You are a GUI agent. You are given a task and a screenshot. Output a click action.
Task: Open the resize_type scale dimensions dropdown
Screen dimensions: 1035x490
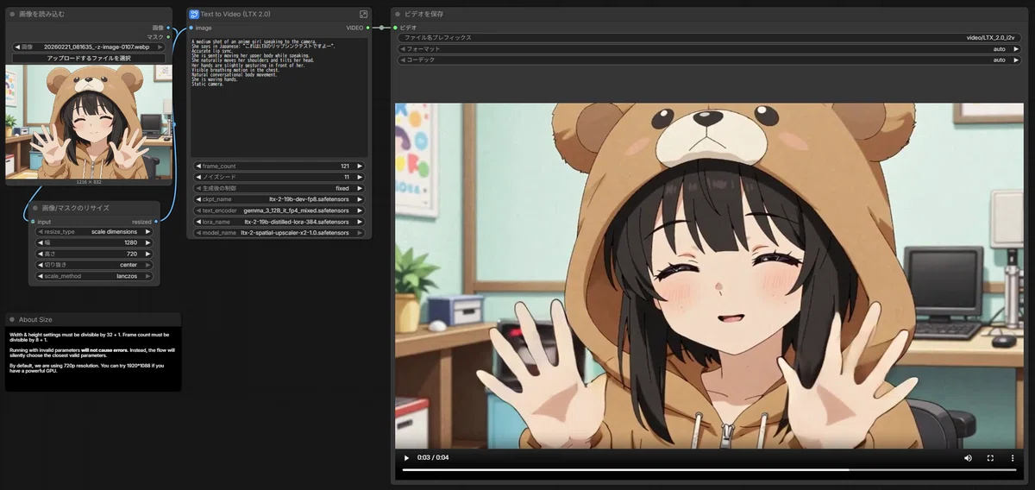point(95,232)
